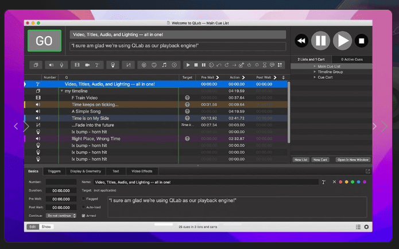The image size is (399, 249).
Task: Add a new Text cue
Action: (x=97, y=65)
